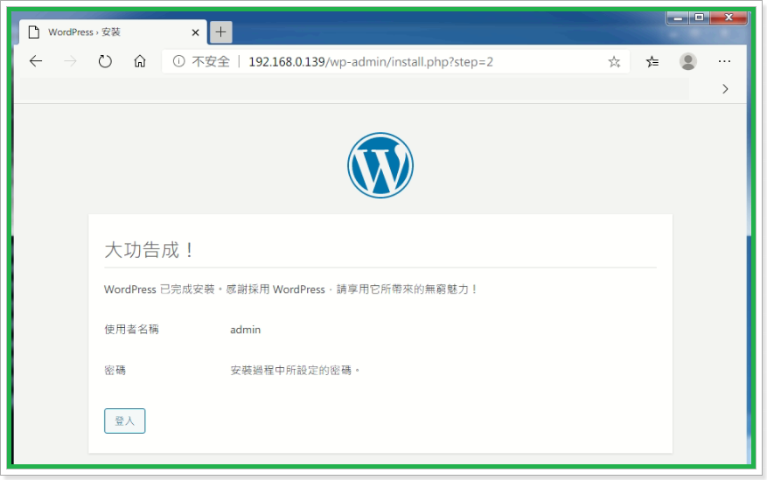Click the 使用者名稱 label

coord(131,330)
